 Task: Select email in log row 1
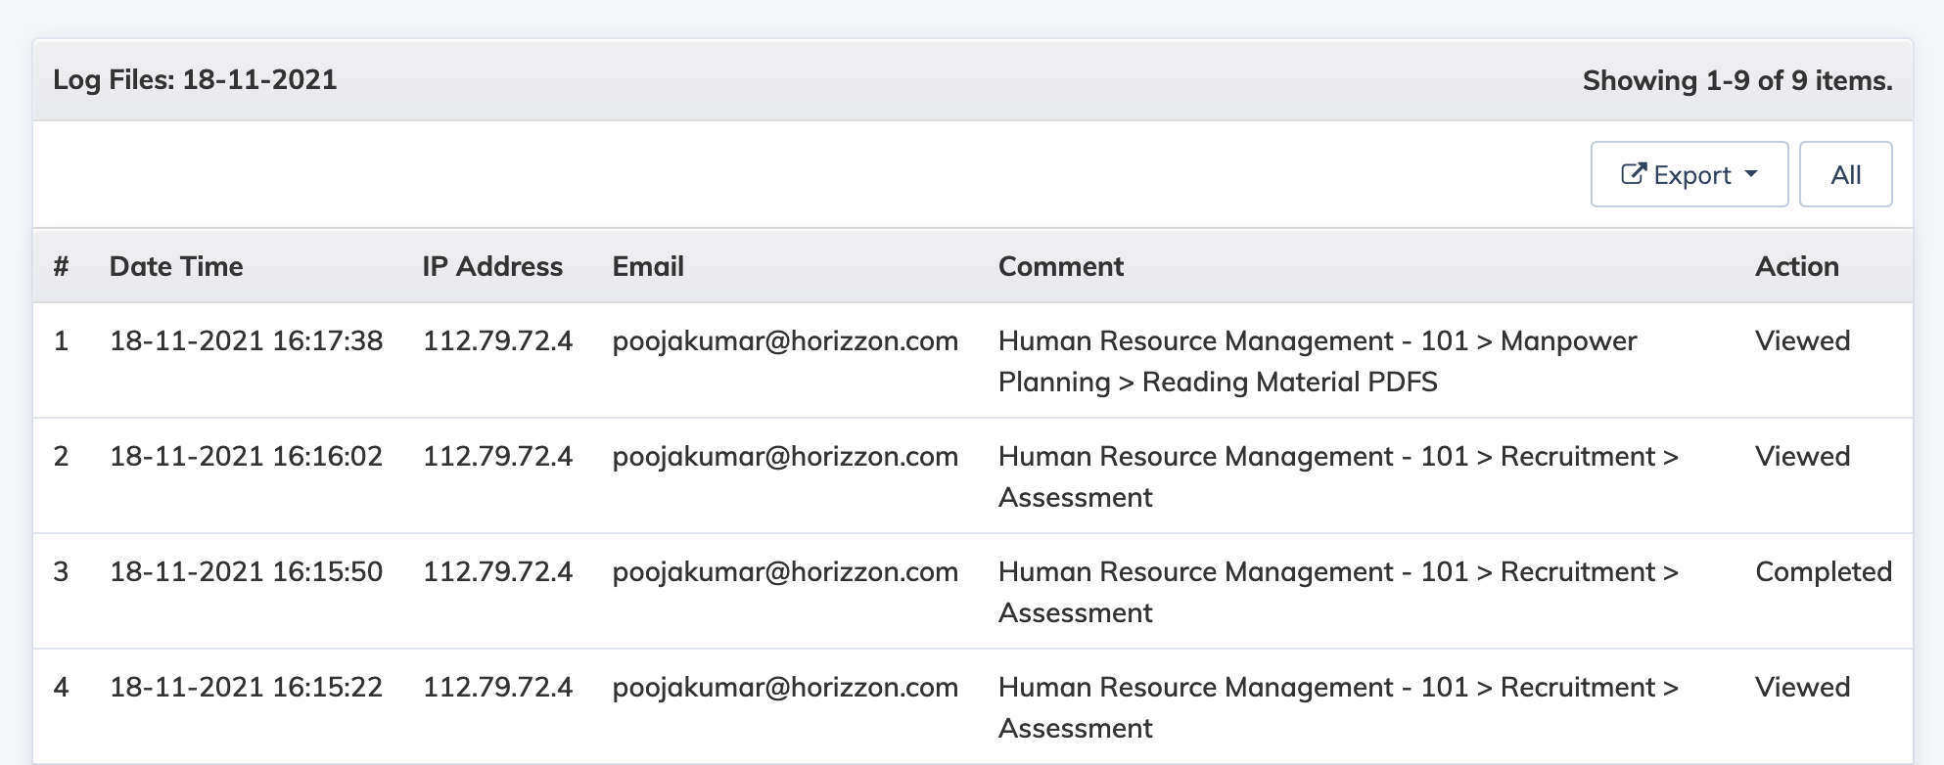(785, 341)
